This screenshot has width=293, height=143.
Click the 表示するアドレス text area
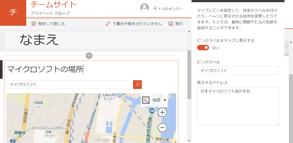(238, 106)
